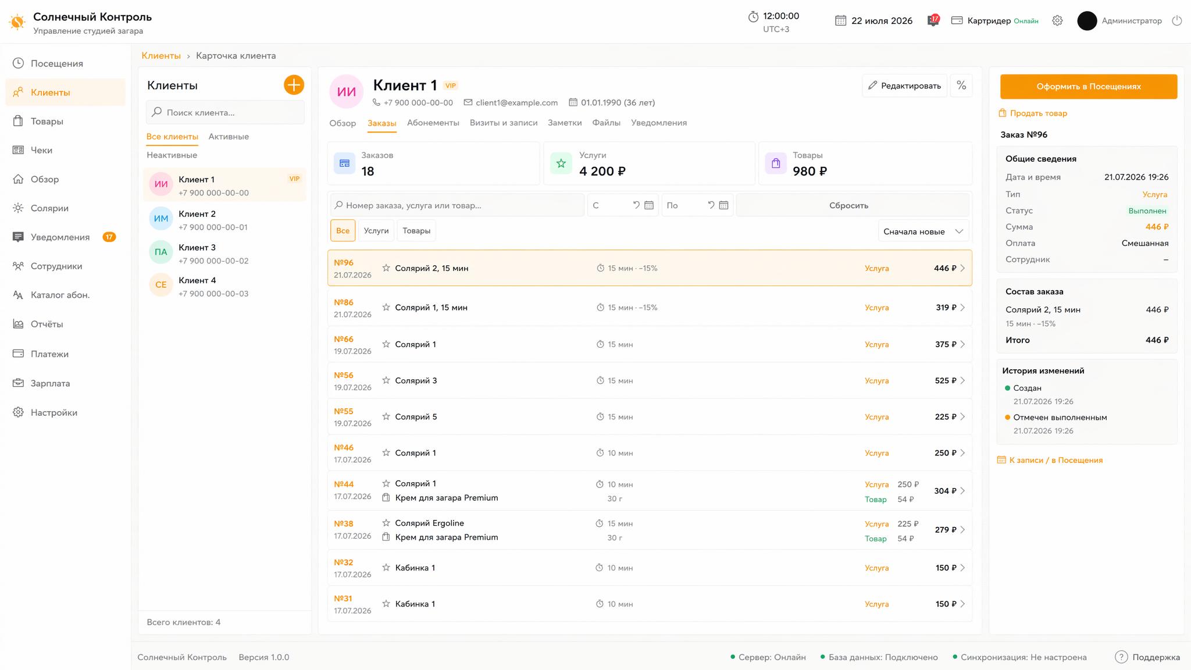
Task: Click the Редактировать button
Action: point(905,85)
